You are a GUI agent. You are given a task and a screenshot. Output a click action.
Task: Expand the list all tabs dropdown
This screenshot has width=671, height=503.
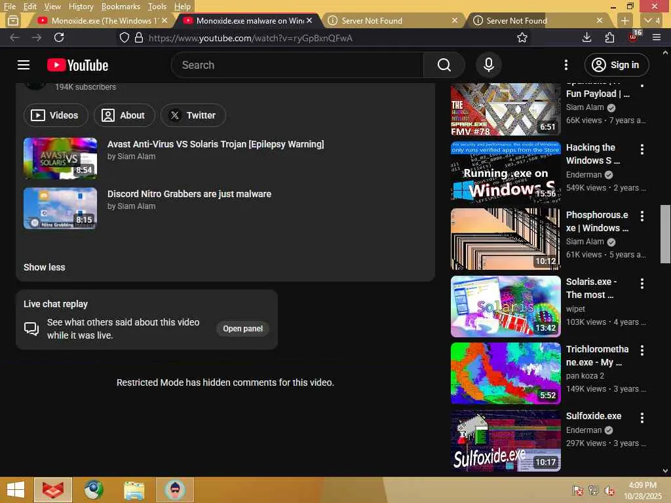[x=652, y=20]
